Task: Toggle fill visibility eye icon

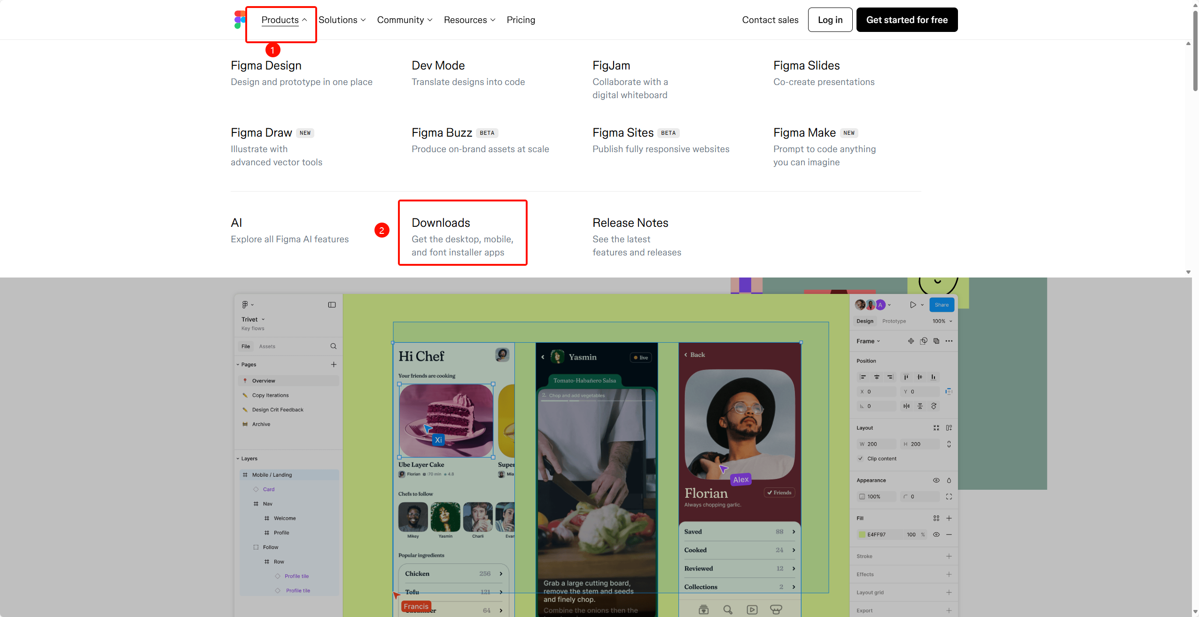Action: pyautogui.click(x=936, y=535)
